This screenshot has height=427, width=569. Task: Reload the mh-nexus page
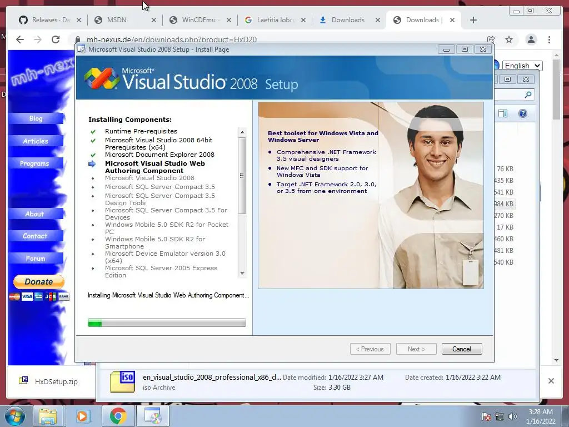point(56,39)
